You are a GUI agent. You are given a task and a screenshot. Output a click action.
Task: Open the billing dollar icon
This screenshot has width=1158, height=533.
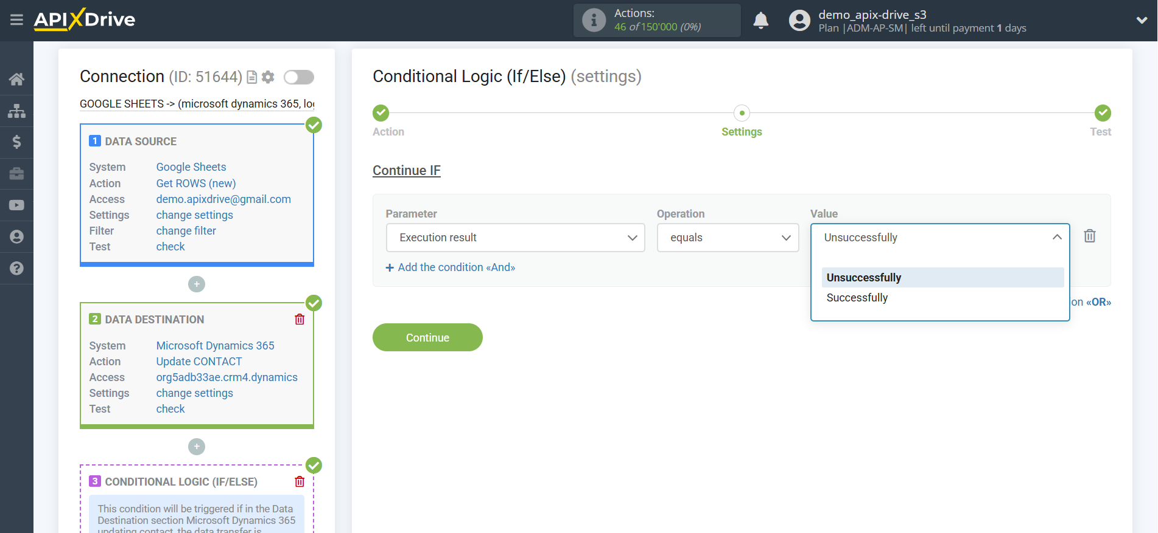[x=16, y=142]
